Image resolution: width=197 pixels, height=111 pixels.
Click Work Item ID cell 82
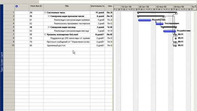coord(36,23)
